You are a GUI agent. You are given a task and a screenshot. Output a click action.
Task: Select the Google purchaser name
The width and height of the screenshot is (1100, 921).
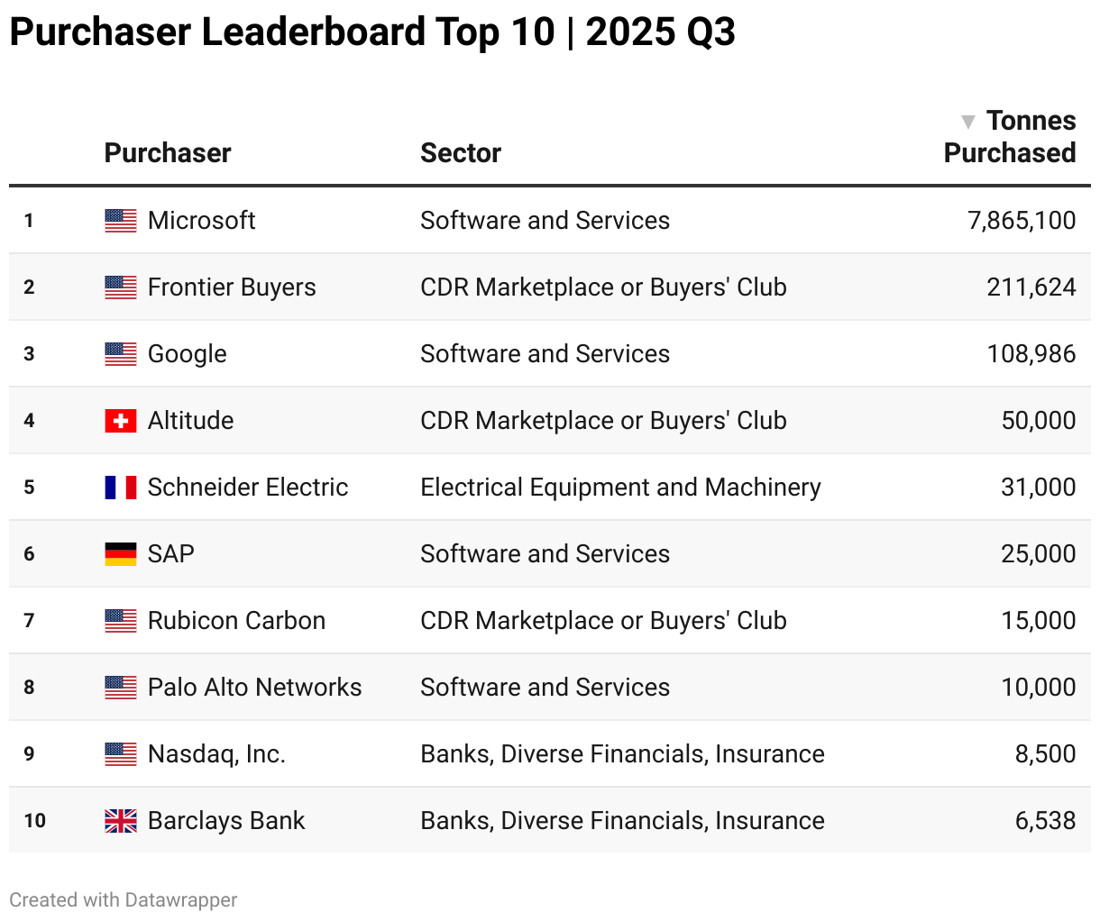pos(188,354)
